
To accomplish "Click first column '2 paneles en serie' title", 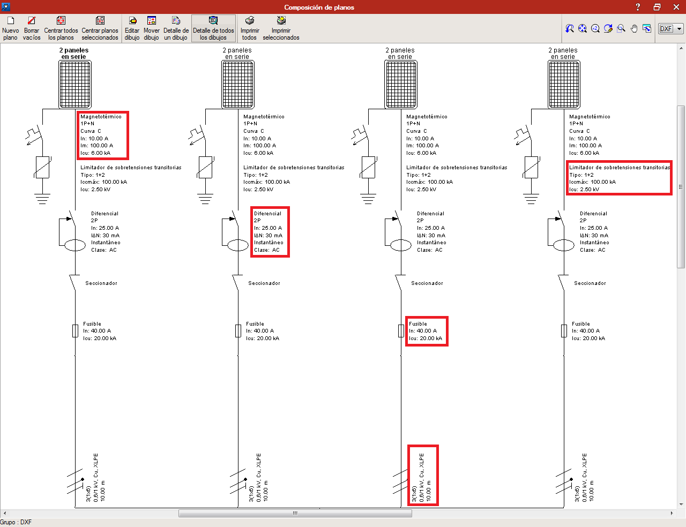I will pos(74,53).
